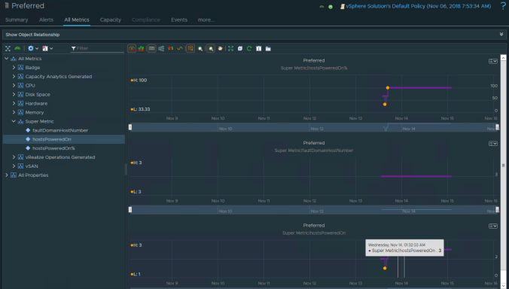Screen dimensions: 509x289
Task: Click the red-cornered page icon above tree
Action: [45, 48]
